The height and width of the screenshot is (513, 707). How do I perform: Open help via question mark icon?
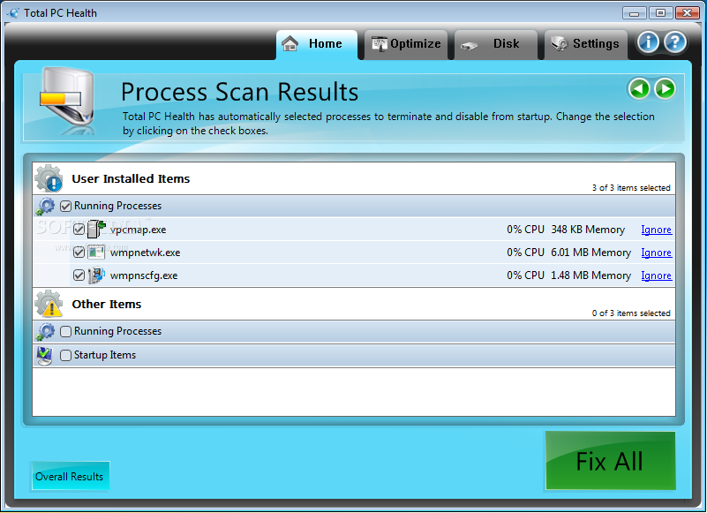[x=675, y=42]
